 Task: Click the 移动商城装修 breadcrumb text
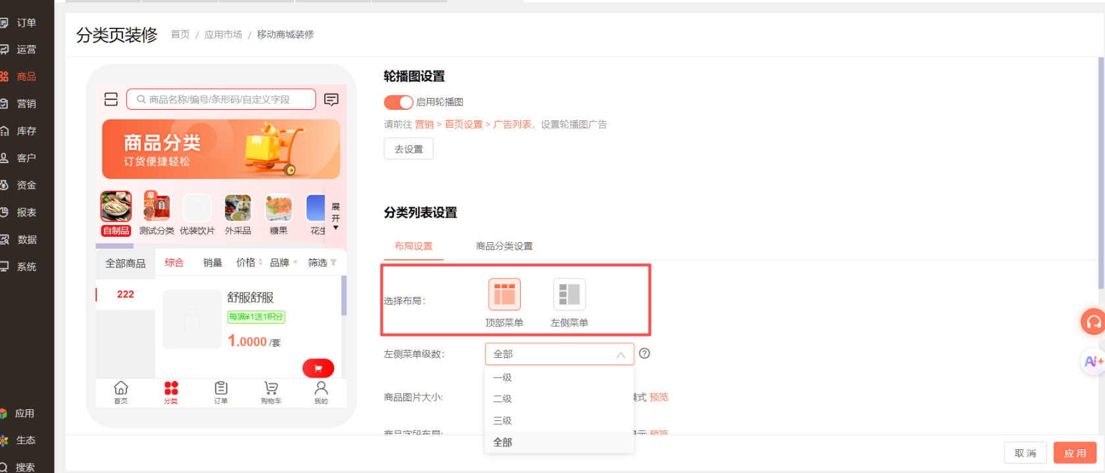pos(285,34)
